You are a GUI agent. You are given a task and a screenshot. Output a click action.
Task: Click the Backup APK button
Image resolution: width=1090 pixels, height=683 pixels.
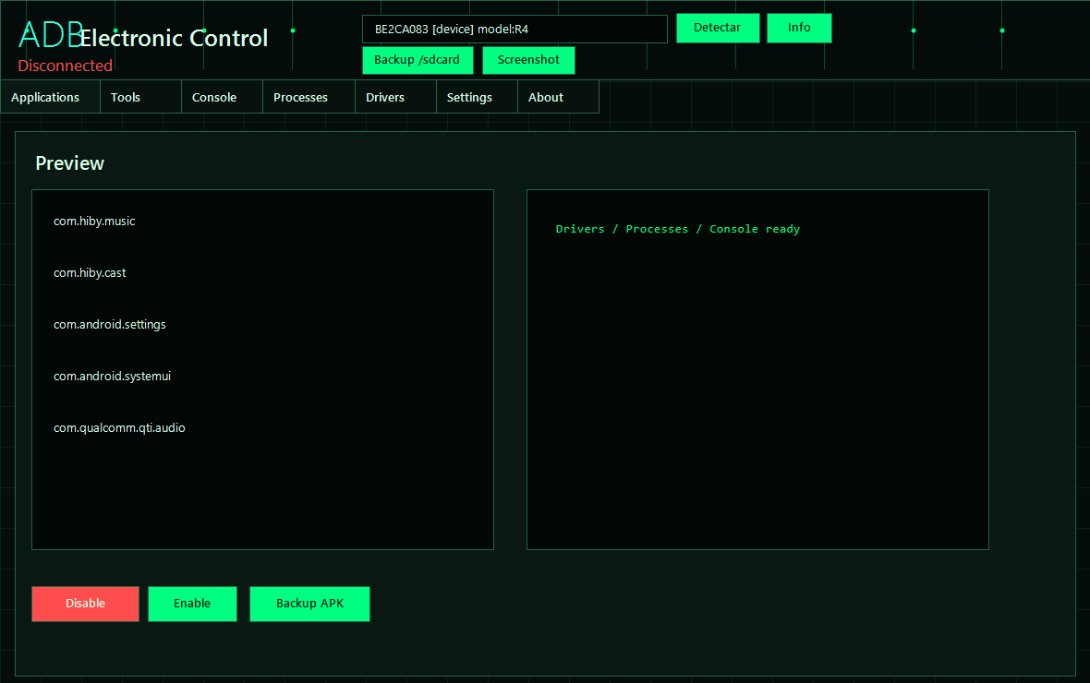(309, 604)
